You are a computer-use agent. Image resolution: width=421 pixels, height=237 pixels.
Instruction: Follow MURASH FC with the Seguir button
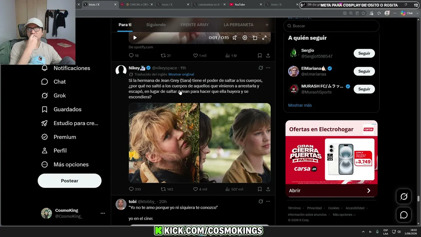[364, 89]
